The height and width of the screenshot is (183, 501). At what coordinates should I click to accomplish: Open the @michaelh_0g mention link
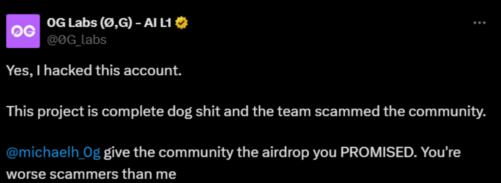coord(54,153)
